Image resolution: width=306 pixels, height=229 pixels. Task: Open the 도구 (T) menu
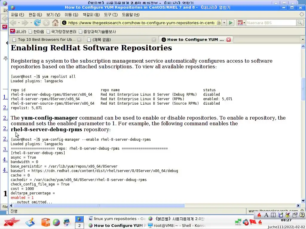coord(111,15)
